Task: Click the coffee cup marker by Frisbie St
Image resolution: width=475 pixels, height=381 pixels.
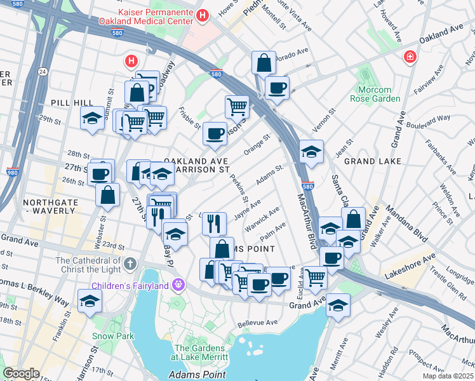Action: point(215,135)
